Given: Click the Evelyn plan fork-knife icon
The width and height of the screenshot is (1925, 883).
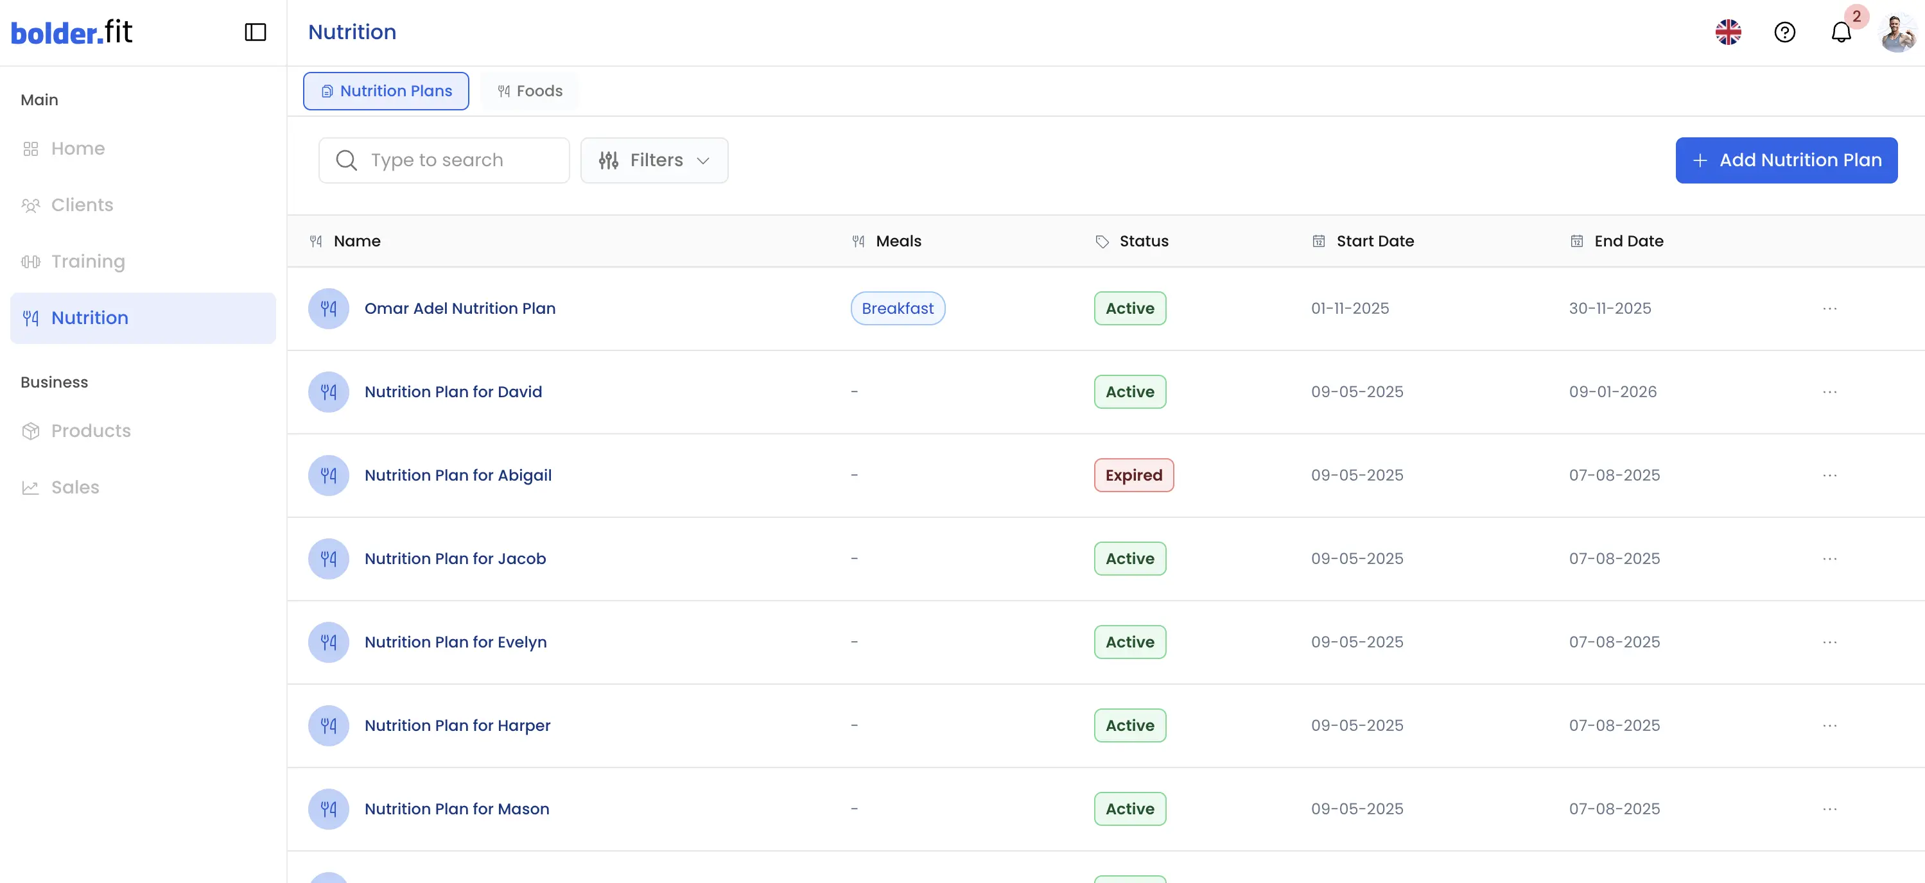Looking at the screenshot, I should 329,642.
